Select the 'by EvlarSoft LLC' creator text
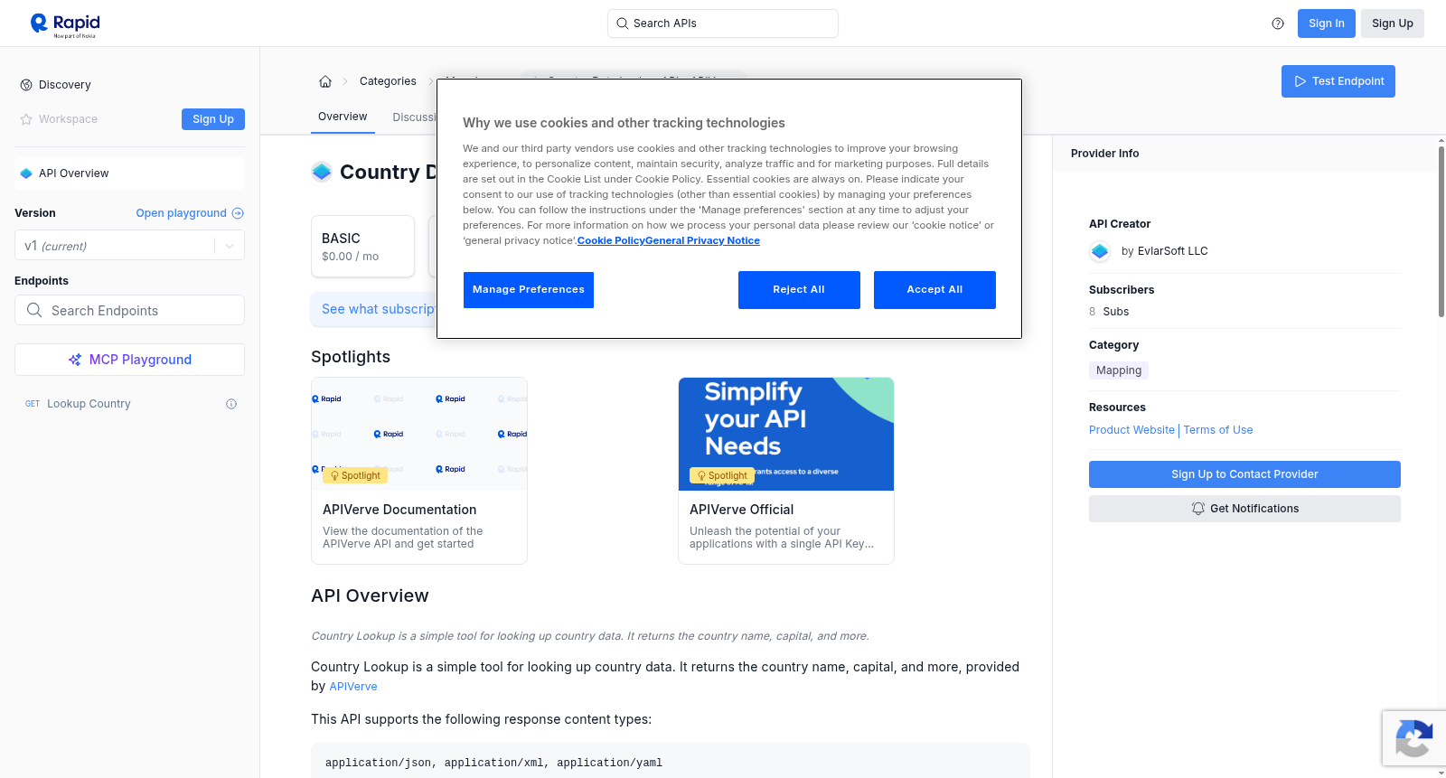The width and height of the screenshot is (1446, 778). (1164, 251)
